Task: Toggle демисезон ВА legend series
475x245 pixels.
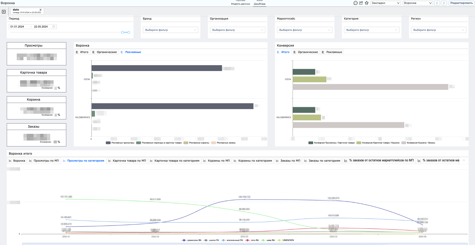Action: 192,240
